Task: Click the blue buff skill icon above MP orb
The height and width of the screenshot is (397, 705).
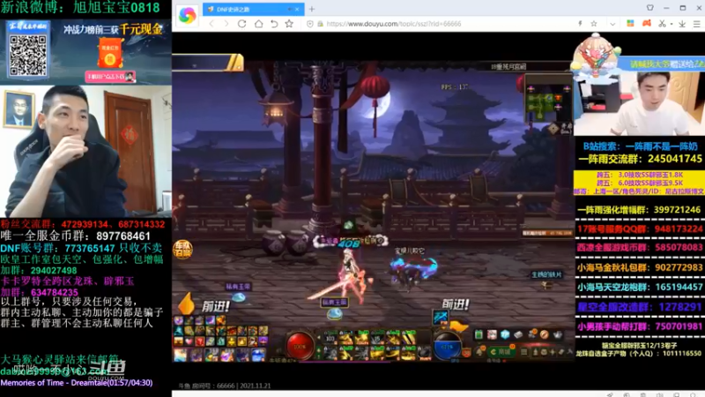Action: (440, 317)
